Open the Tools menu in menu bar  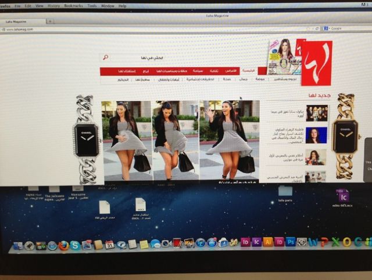point(92,6)
